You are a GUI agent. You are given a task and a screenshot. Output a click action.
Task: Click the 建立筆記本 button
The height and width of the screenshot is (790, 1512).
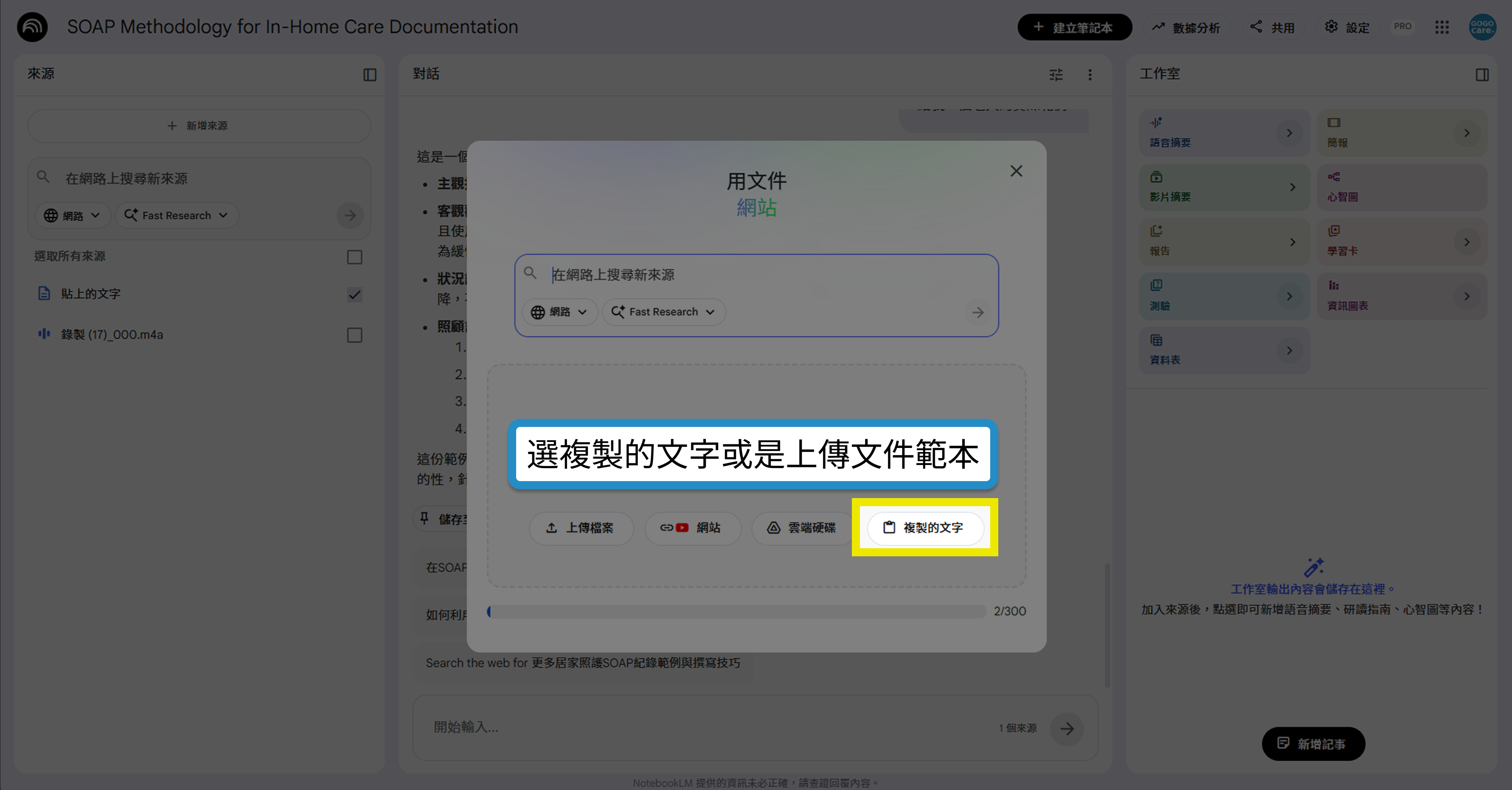[x=1074, y=27]
